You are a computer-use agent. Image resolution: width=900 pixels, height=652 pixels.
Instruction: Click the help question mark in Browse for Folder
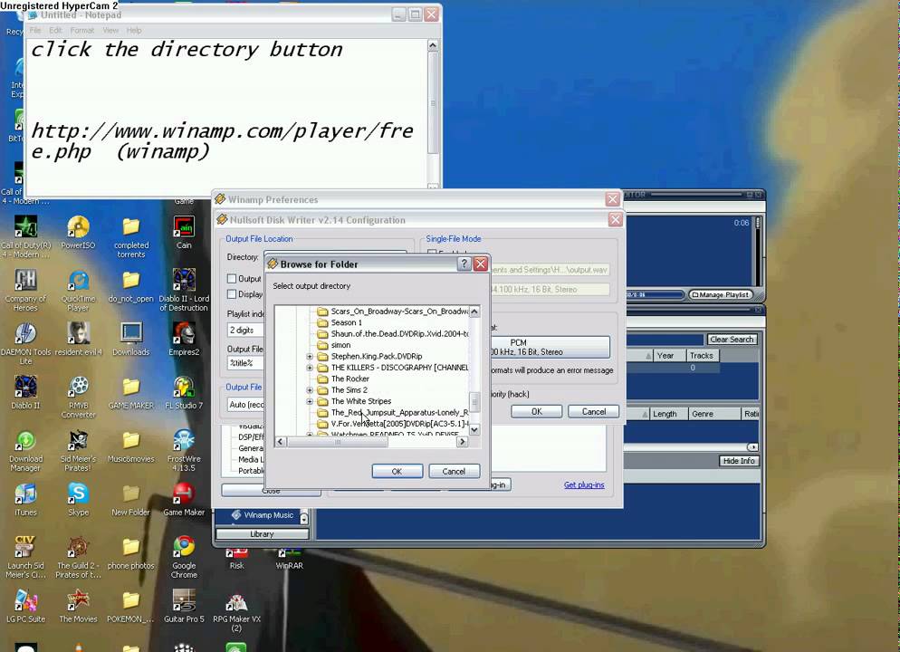pyautogui.click(x=464, y=264)
